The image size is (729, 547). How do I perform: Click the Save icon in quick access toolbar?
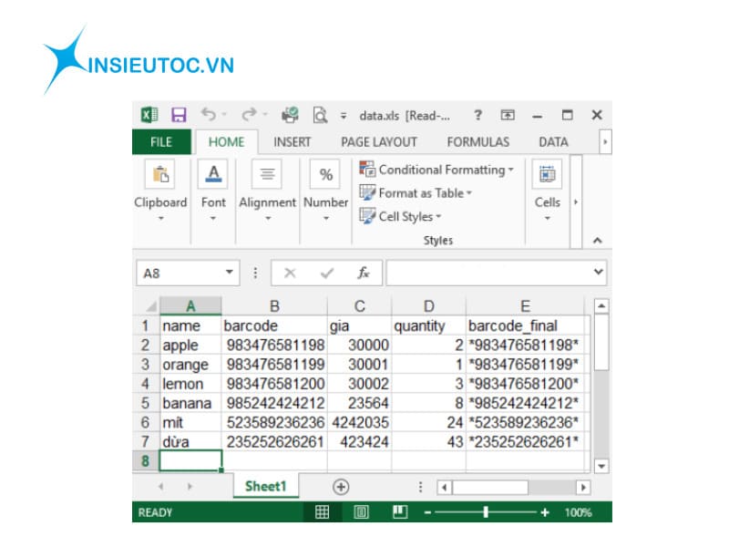pos(179,115)
